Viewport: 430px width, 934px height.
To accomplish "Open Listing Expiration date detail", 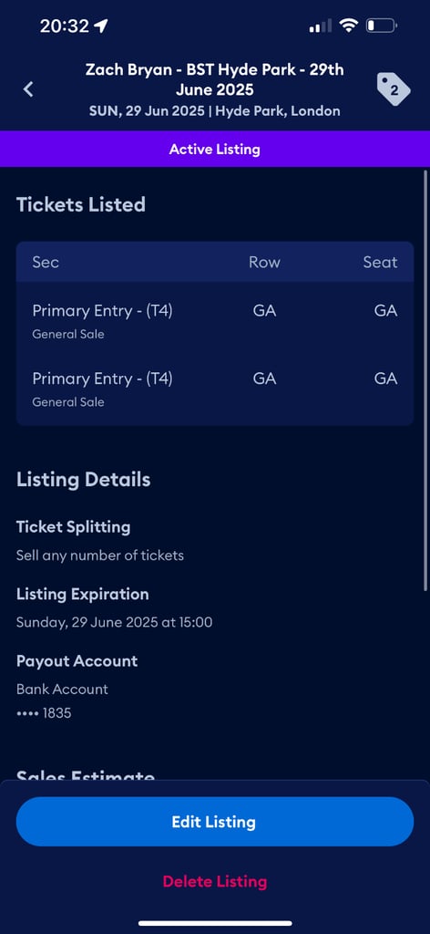I will tap(114, 608).
